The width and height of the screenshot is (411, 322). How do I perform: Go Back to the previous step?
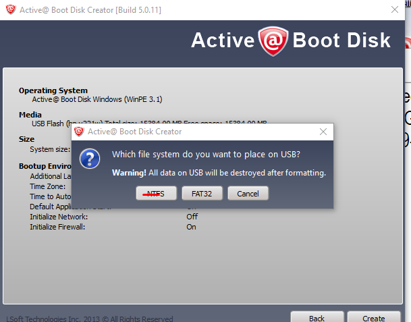[x=317, y=317]
